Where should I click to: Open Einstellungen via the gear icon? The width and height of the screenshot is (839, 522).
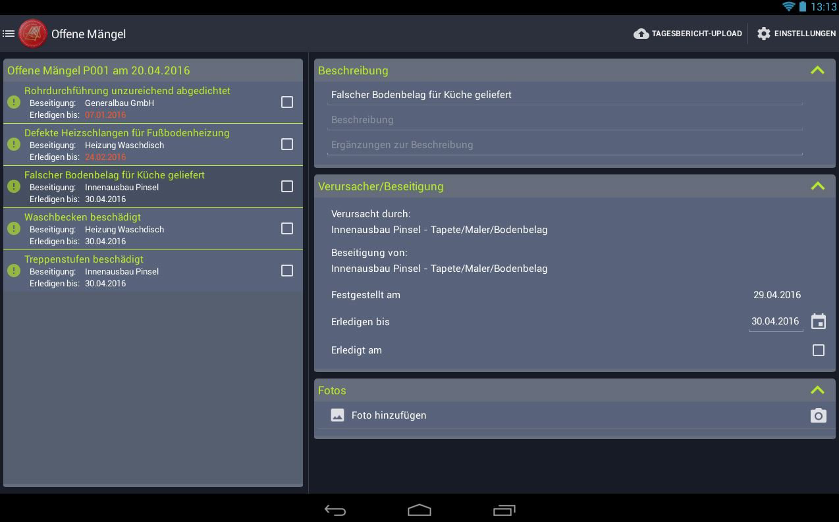coord(763,34)
